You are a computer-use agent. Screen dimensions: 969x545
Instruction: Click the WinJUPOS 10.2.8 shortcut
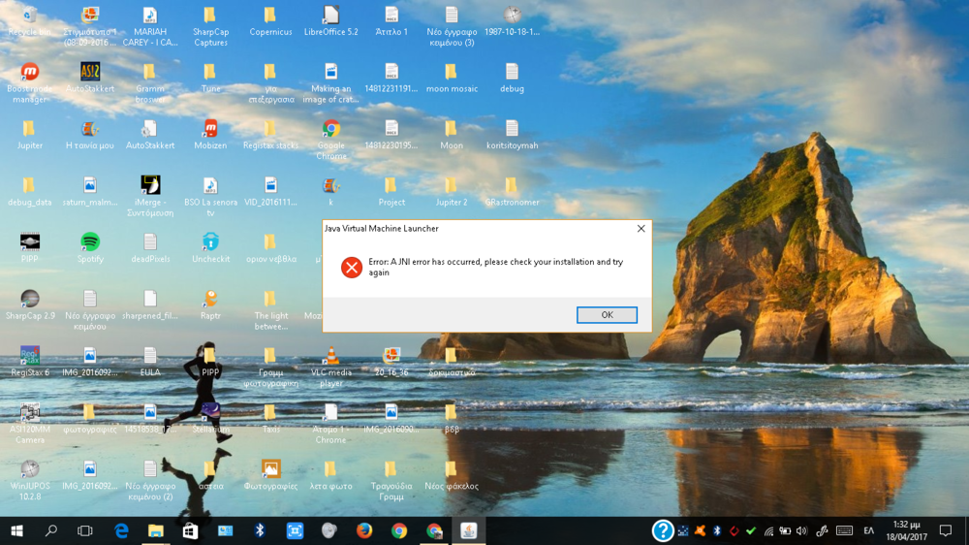click(x=30, y=469)
